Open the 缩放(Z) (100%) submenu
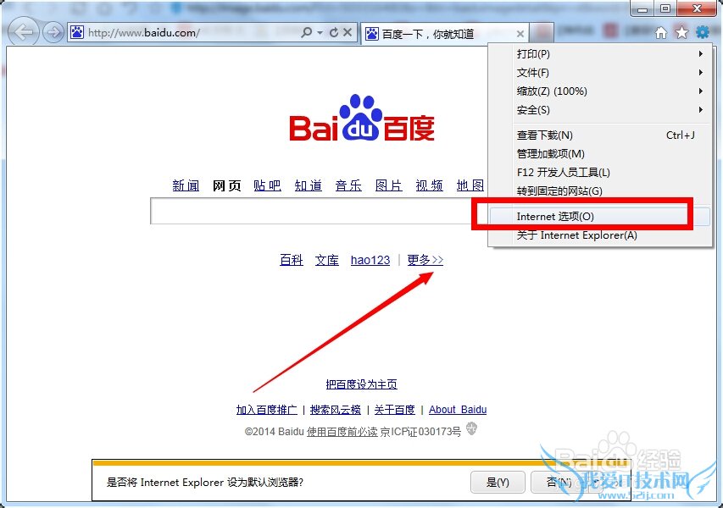Viewport: 723px width, 508px height. pyautogui.click(x=600, y=91)
